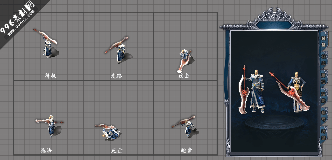Image resolution: width=332 pixels, height=160 pixels.
Task: Choose the 施法 spell-casting sprite
Action: coord(50,126)
